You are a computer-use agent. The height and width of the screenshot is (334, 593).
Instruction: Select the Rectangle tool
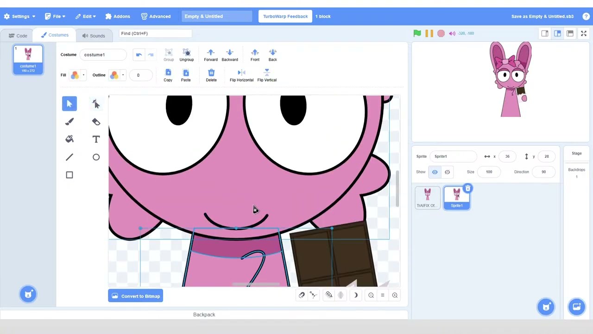[69, 175]
